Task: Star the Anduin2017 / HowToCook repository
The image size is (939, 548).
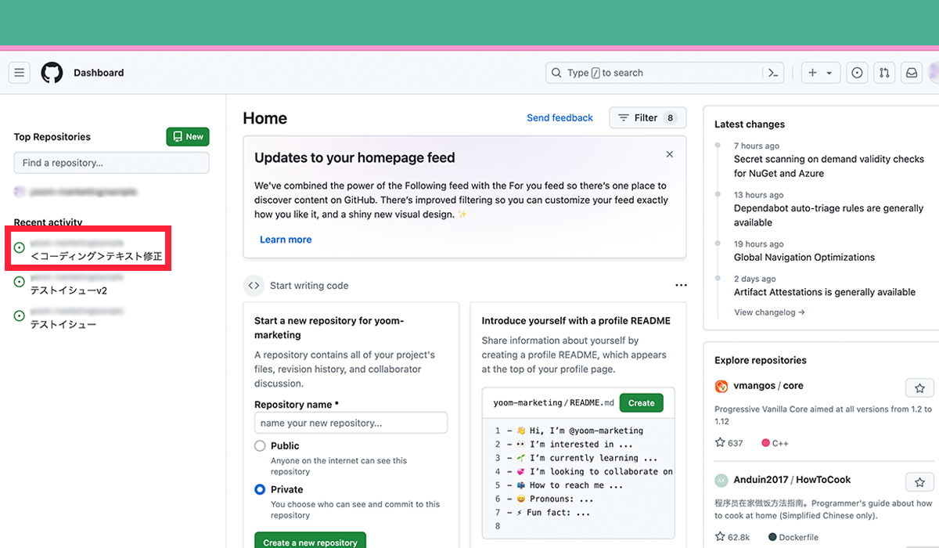Action: click(919, 482)
